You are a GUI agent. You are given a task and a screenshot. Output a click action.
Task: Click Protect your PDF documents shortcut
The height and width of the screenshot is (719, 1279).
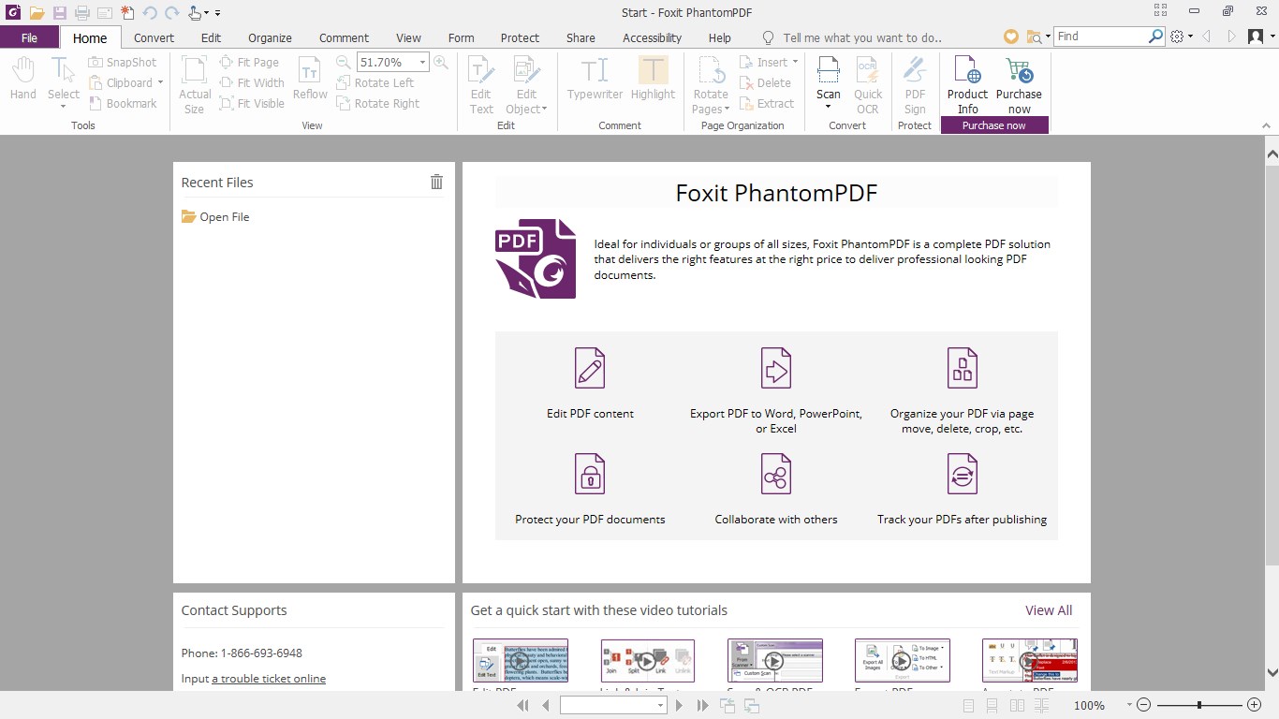pyautogui.click(x=590, y=489)
